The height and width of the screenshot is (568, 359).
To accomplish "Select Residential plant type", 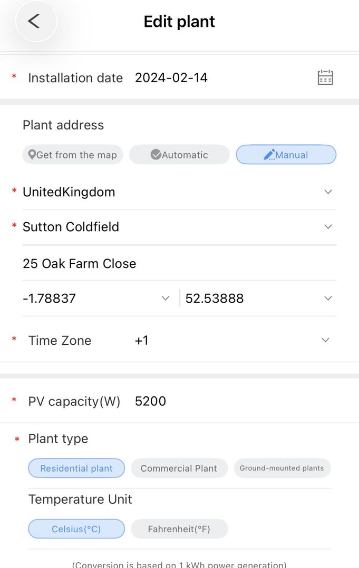I will coord(76,469).
